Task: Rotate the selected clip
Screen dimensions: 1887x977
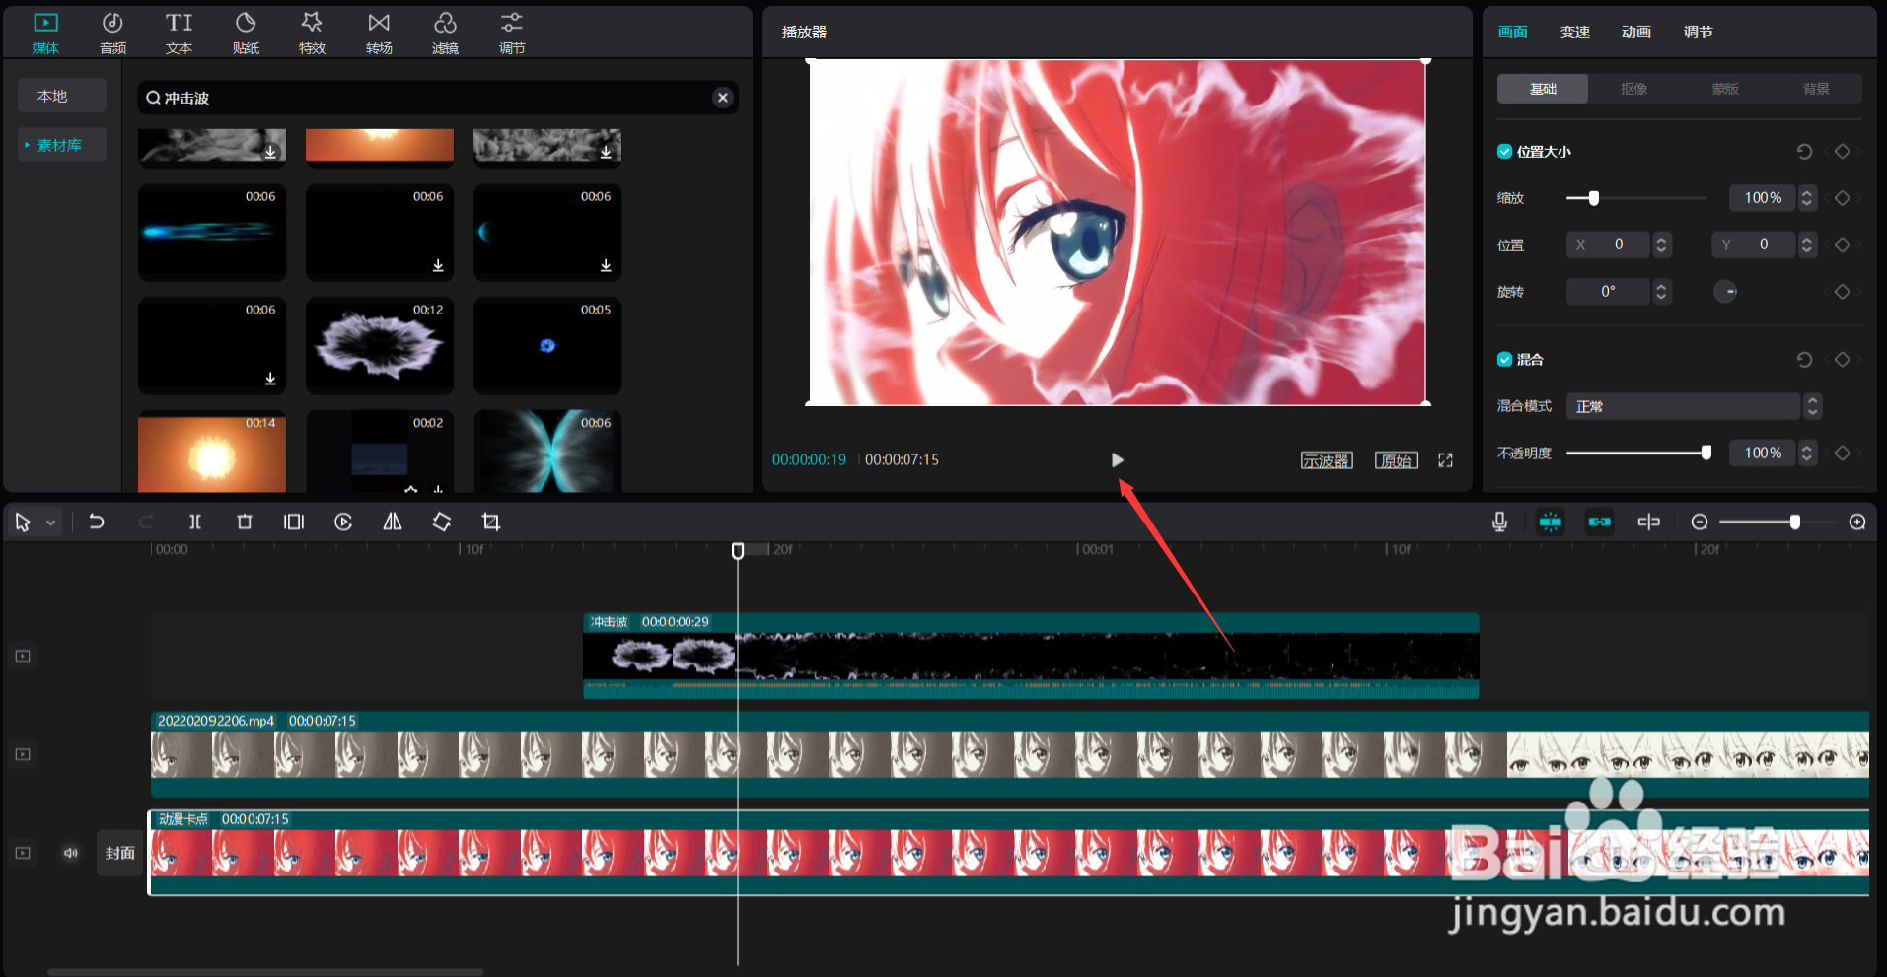Action: [x=442, y=522]
